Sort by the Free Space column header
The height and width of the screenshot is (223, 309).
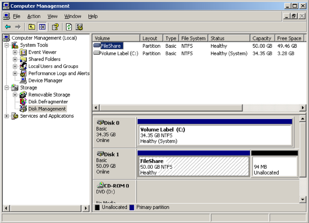click(x=288, y=38)
